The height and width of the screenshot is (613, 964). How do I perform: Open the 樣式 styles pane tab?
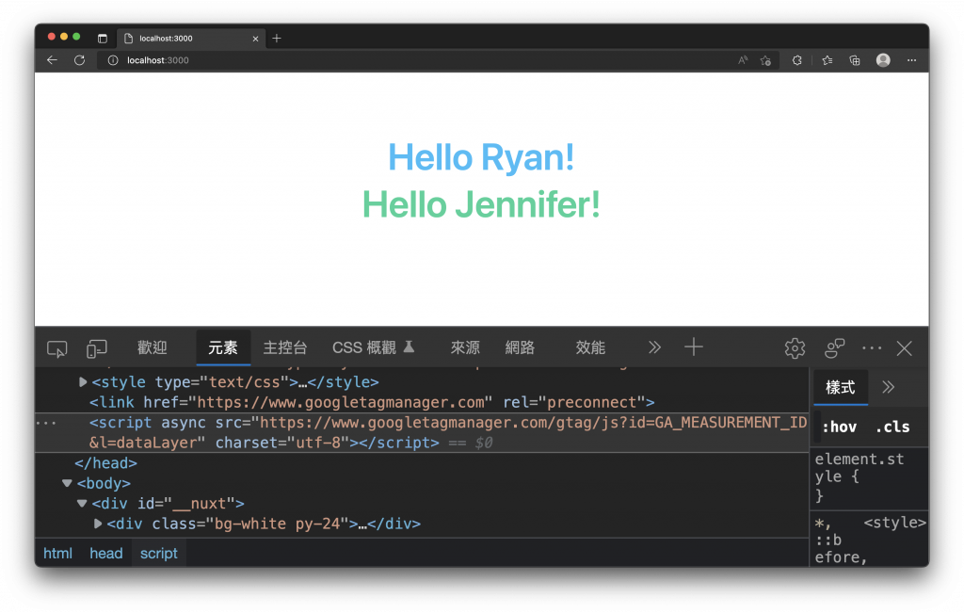click(x=841, y=387)
